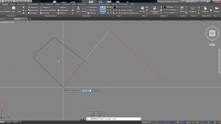Click the highlighted dynamic input coordinate field
This screenshot has height=124, width=221.
(87, 91)
